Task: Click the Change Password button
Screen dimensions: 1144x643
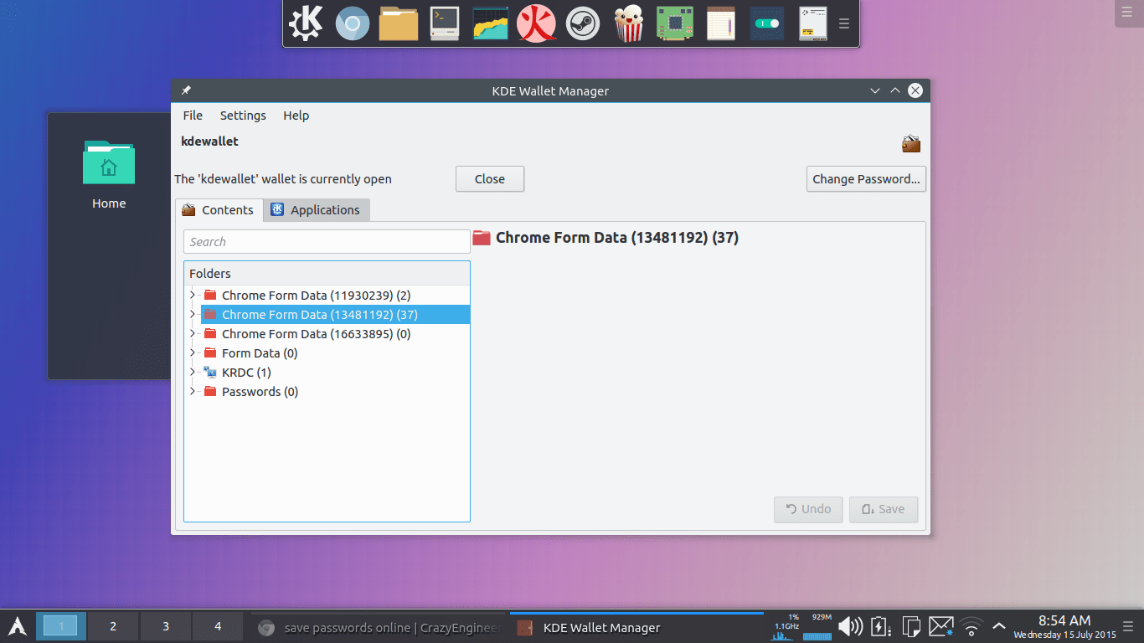Action: (x=866, y=179)
